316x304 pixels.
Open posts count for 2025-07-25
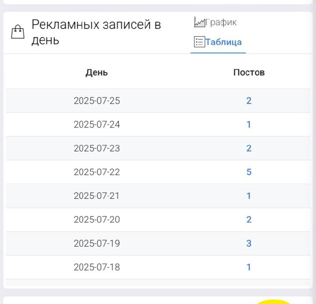(249, 101)
